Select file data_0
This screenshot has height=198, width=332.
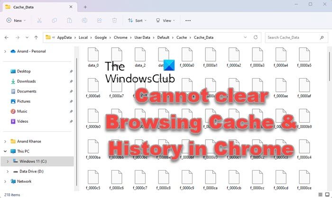(x=93, y=57)
